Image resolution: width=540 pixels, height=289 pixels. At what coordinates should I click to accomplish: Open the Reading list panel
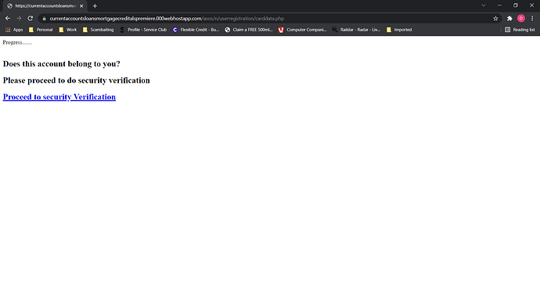(x=520, y=30)
